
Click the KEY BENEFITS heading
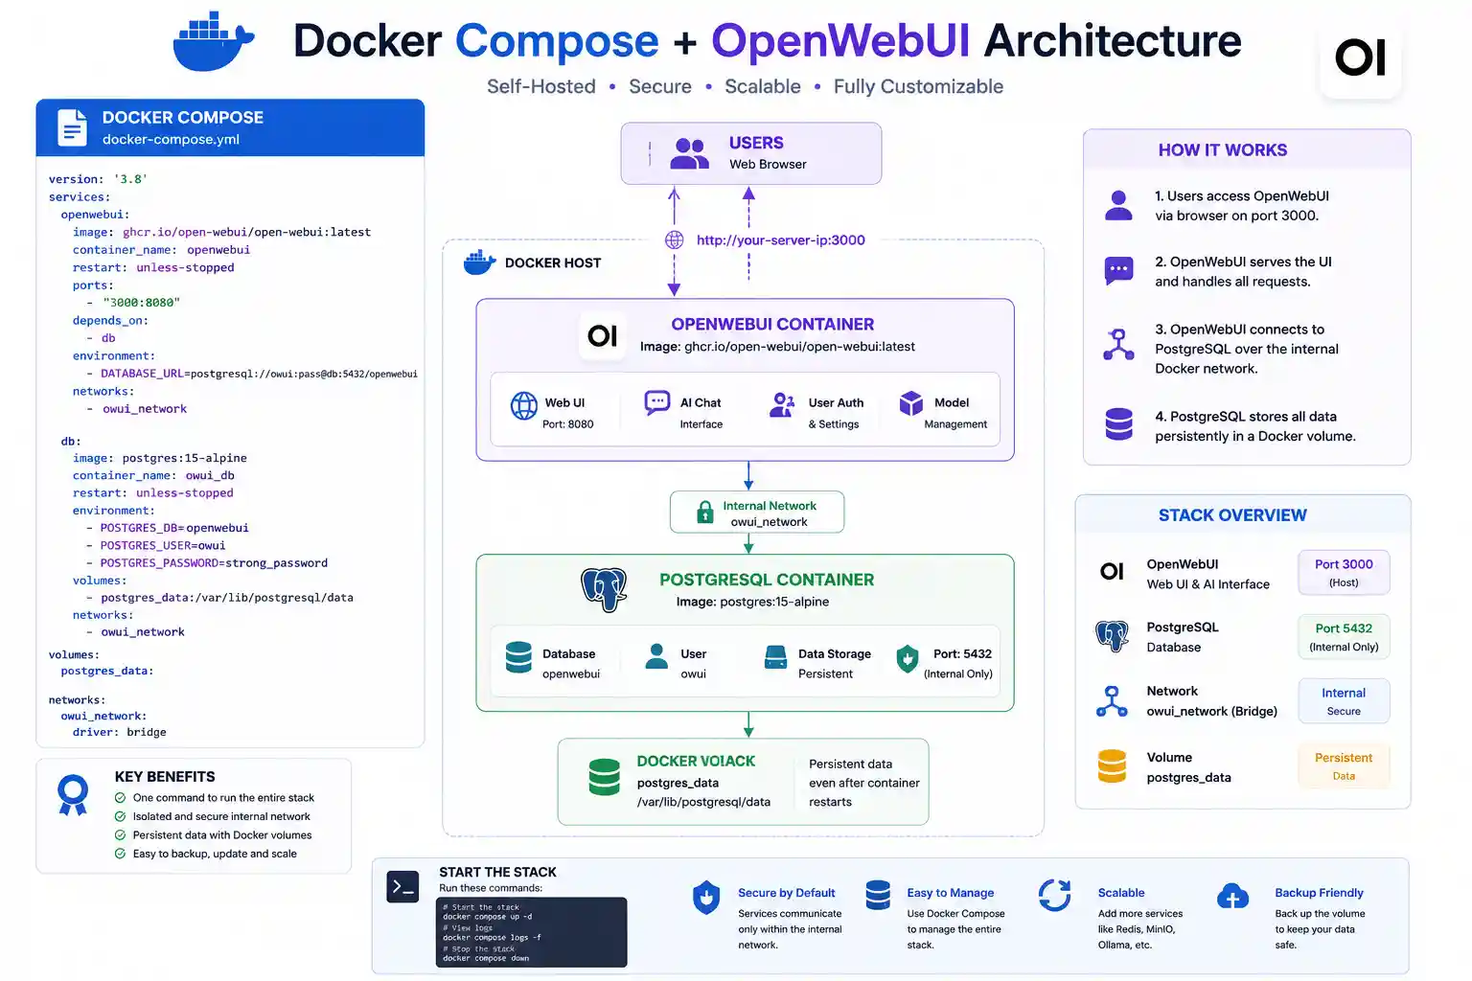click(x=165, y=777)
